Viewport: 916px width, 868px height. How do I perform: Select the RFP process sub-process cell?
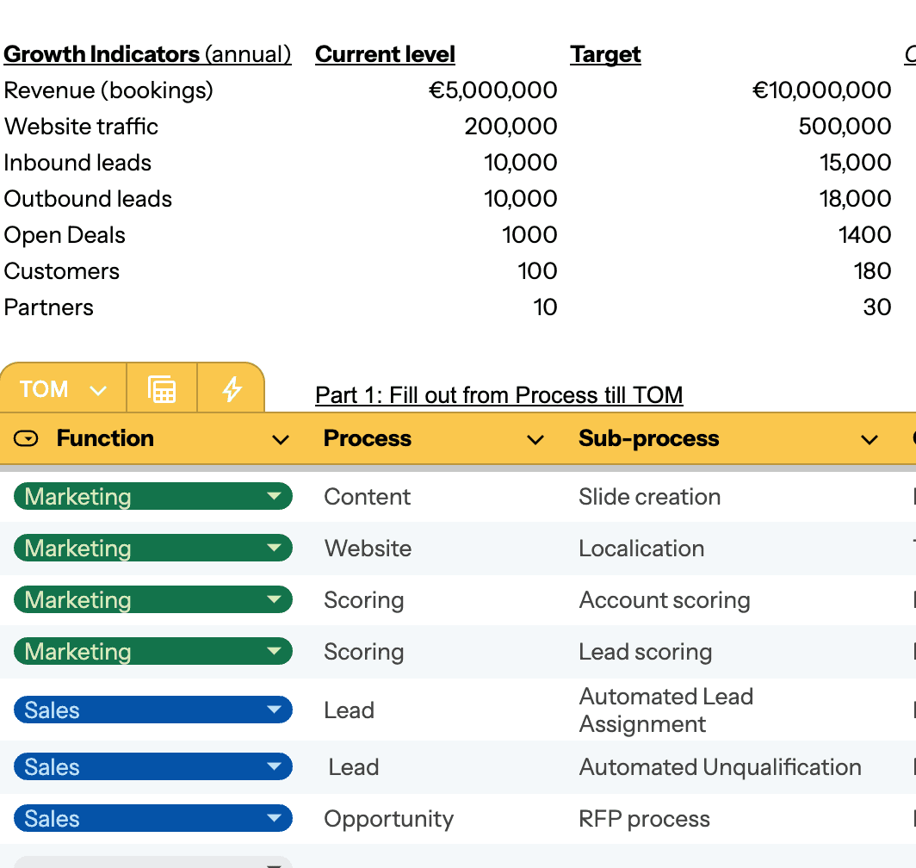[644, 819]
